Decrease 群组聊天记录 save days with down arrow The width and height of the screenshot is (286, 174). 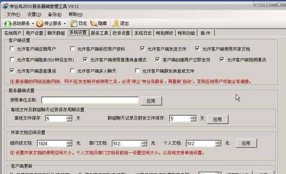click(193, 120)
